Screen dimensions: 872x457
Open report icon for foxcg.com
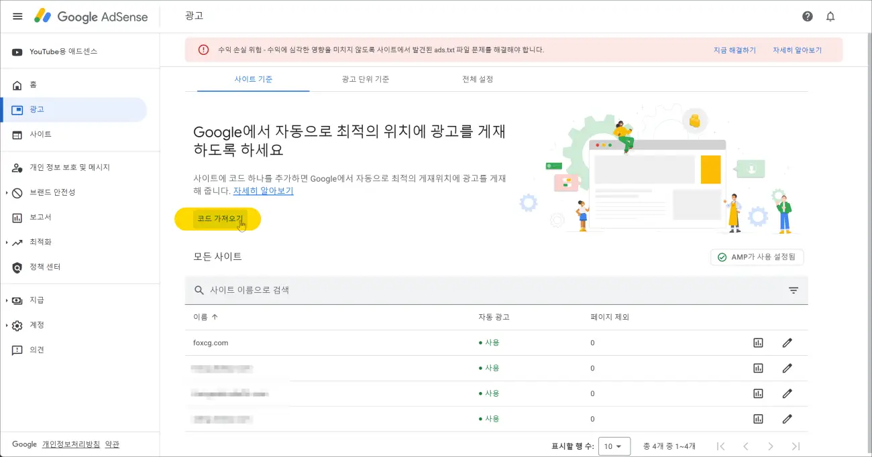pyautogui.click(x=758, y=343)
